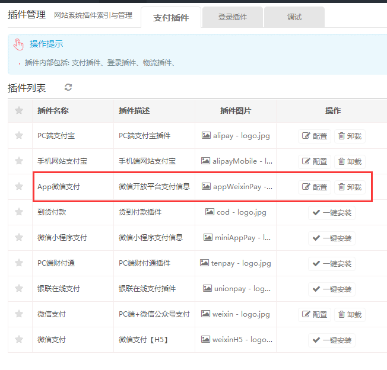Click 一键安装 for 微信小程序支付
387x370 pixels.
[x=331, y=238]
